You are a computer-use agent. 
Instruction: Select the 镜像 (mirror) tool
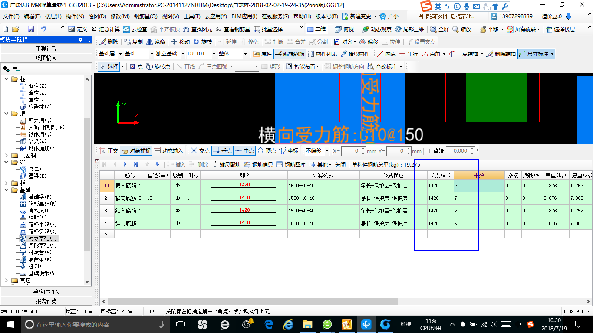tap(156, 42)
